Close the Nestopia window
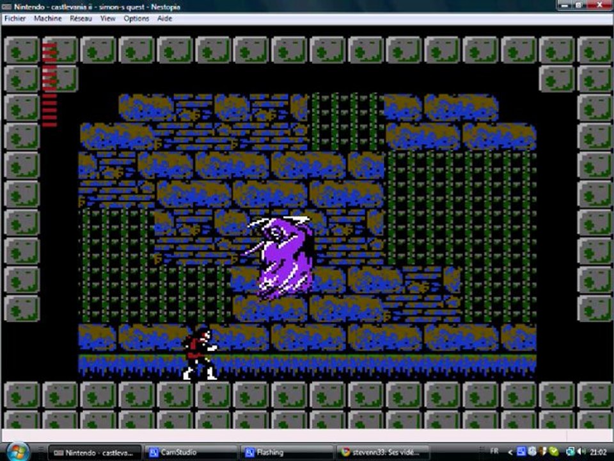Viewport: 614px width, 461px height. 599,5
